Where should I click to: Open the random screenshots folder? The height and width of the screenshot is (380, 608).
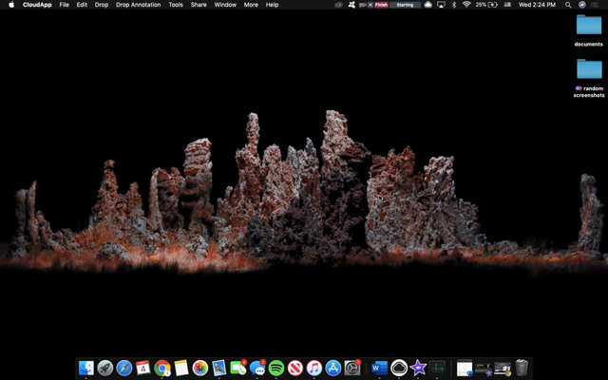click(589, 70)
